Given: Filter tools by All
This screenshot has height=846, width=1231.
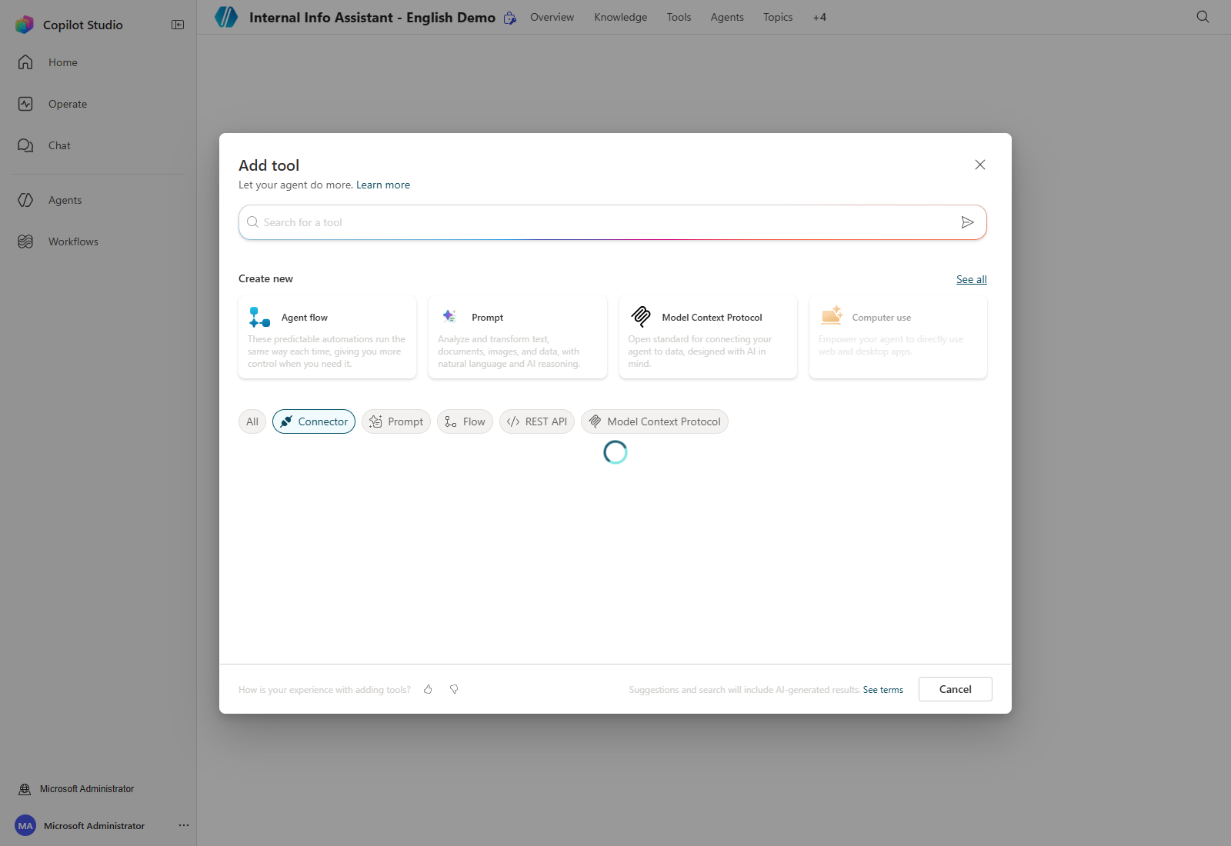Looking at the screenshot, I should click(252, 421).
